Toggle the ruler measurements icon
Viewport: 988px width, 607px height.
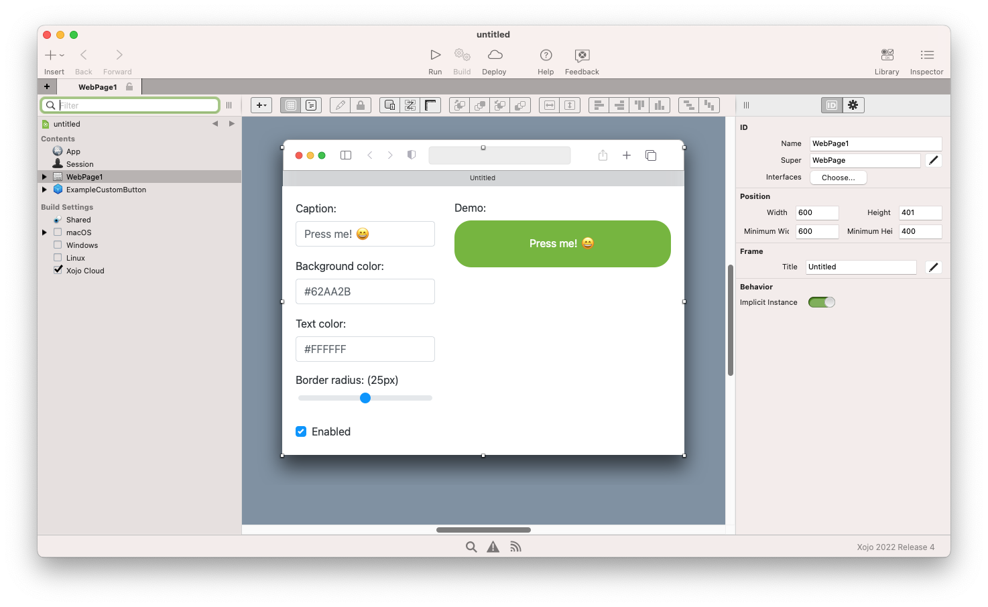pyautogui.click(x=430, y=105)
